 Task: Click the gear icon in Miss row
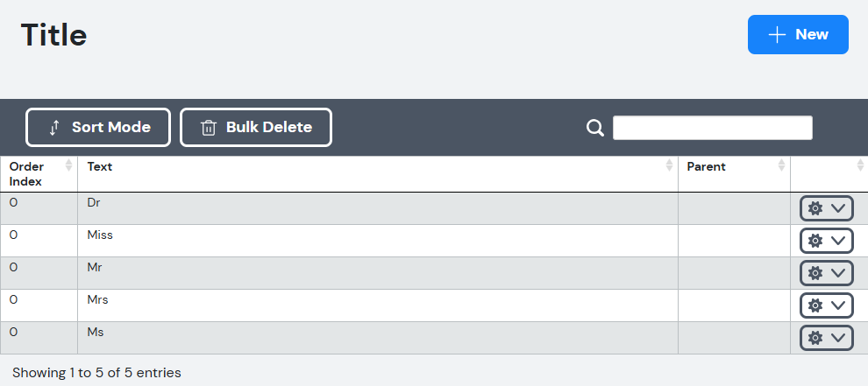(815, 241)
